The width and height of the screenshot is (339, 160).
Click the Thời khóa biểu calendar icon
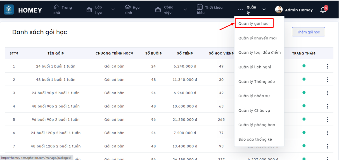[x=200, y=7]
